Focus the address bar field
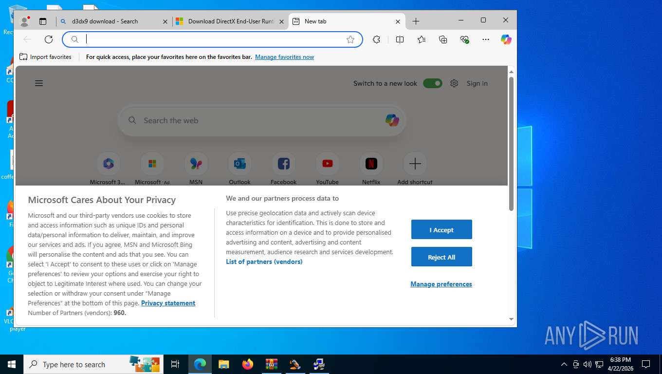662x374 pixels. 213,39
